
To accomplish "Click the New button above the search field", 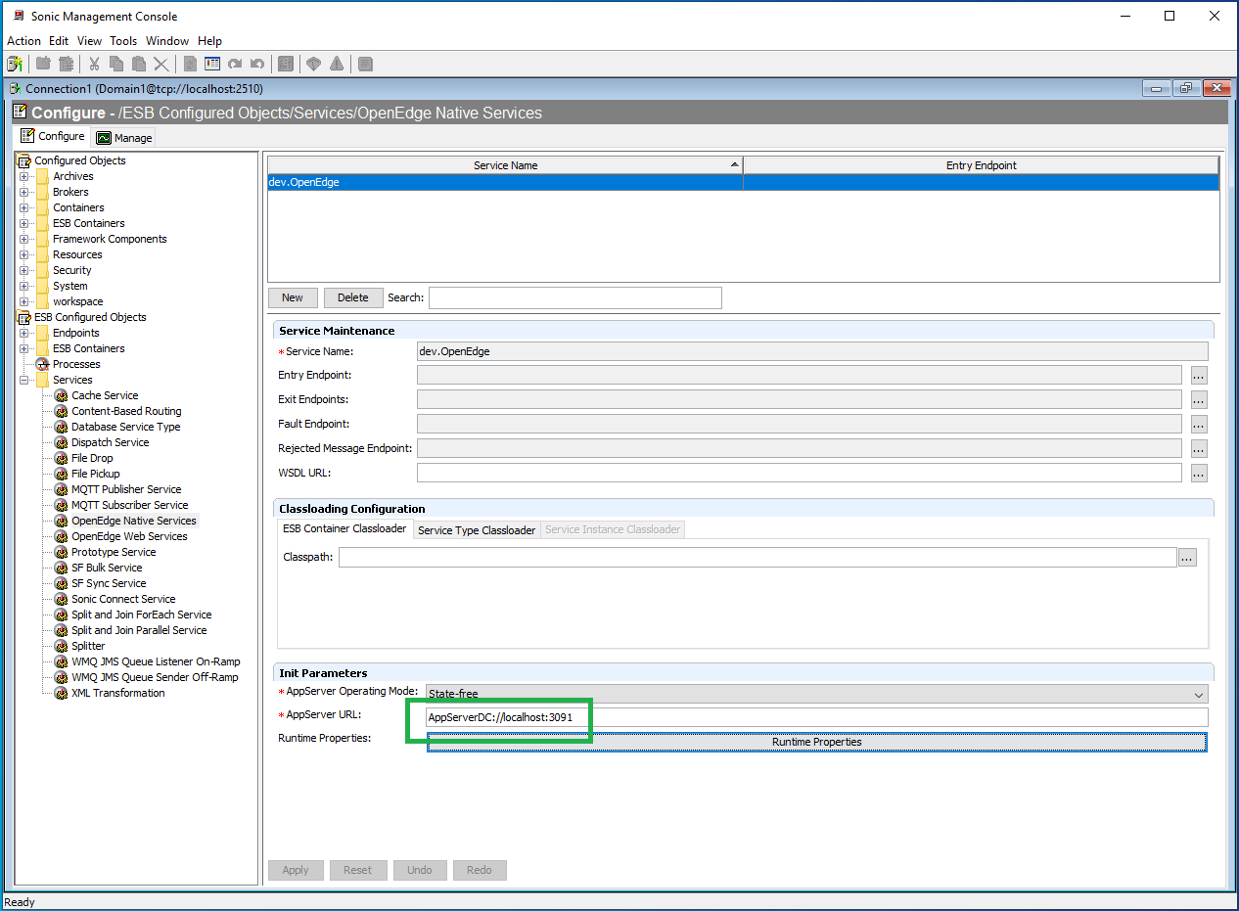I will pos(293,296).
